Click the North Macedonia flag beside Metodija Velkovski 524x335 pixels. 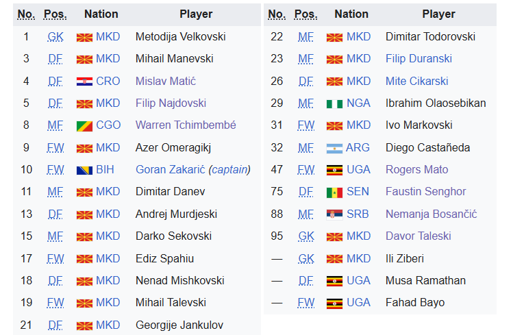84,38
